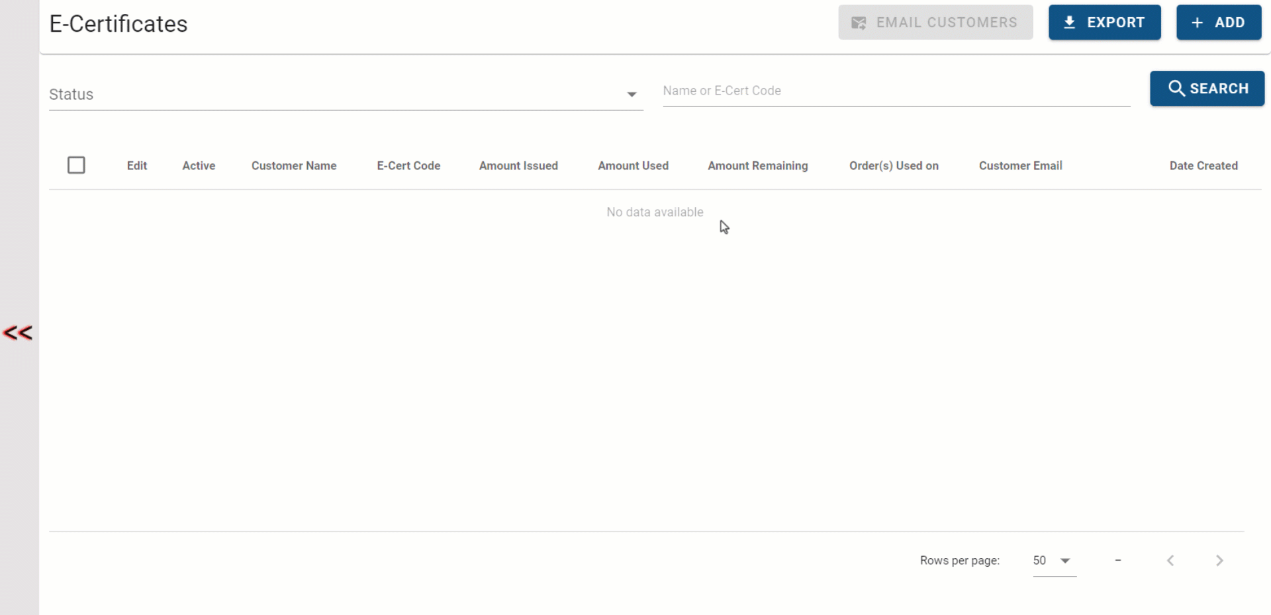Image resolution: width=1271 pixels, height=615 pixels.
Task: Run the Search button
Action: point(1207,89)
